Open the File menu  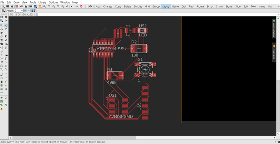point(2,2)
